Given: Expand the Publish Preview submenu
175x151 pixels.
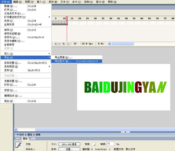Looking at the screenshot, I should tap(49, 66).
